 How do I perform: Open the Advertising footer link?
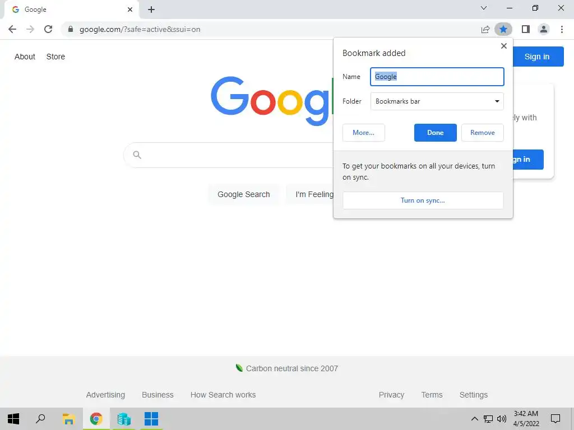coord(105,395)
